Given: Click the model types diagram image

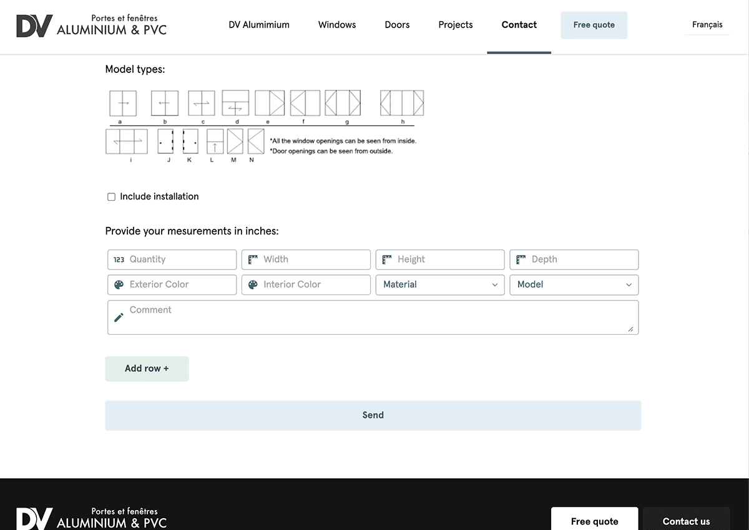Looking at the screenshot, I should (265, 126).
